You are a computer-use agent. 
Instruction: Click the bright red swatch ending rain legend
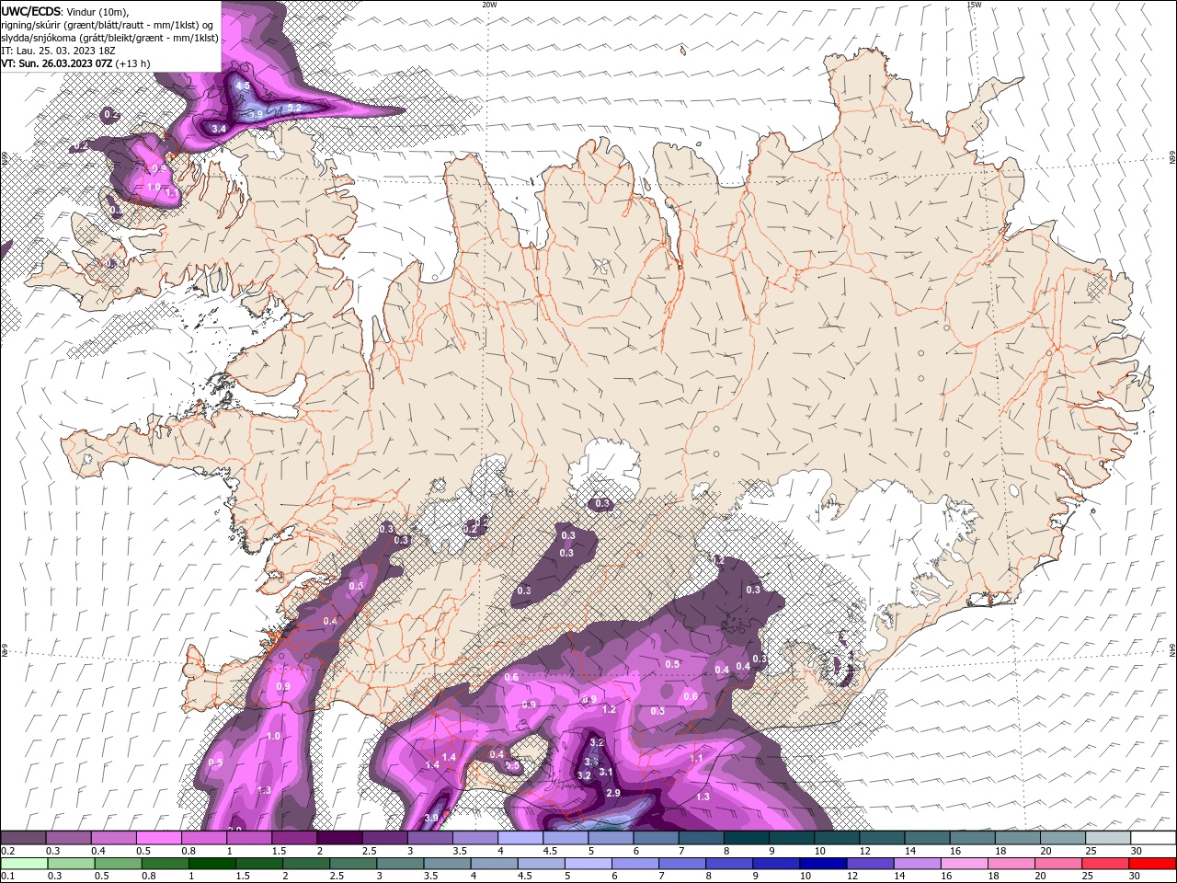[x=1152, y=863]
